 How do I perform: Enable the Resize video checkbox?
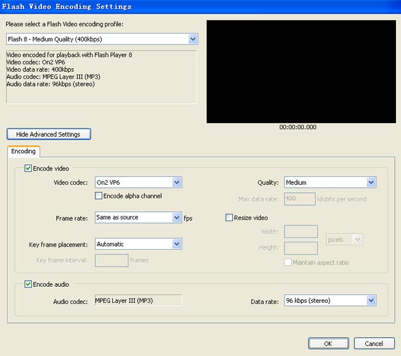tap(229, 218)
